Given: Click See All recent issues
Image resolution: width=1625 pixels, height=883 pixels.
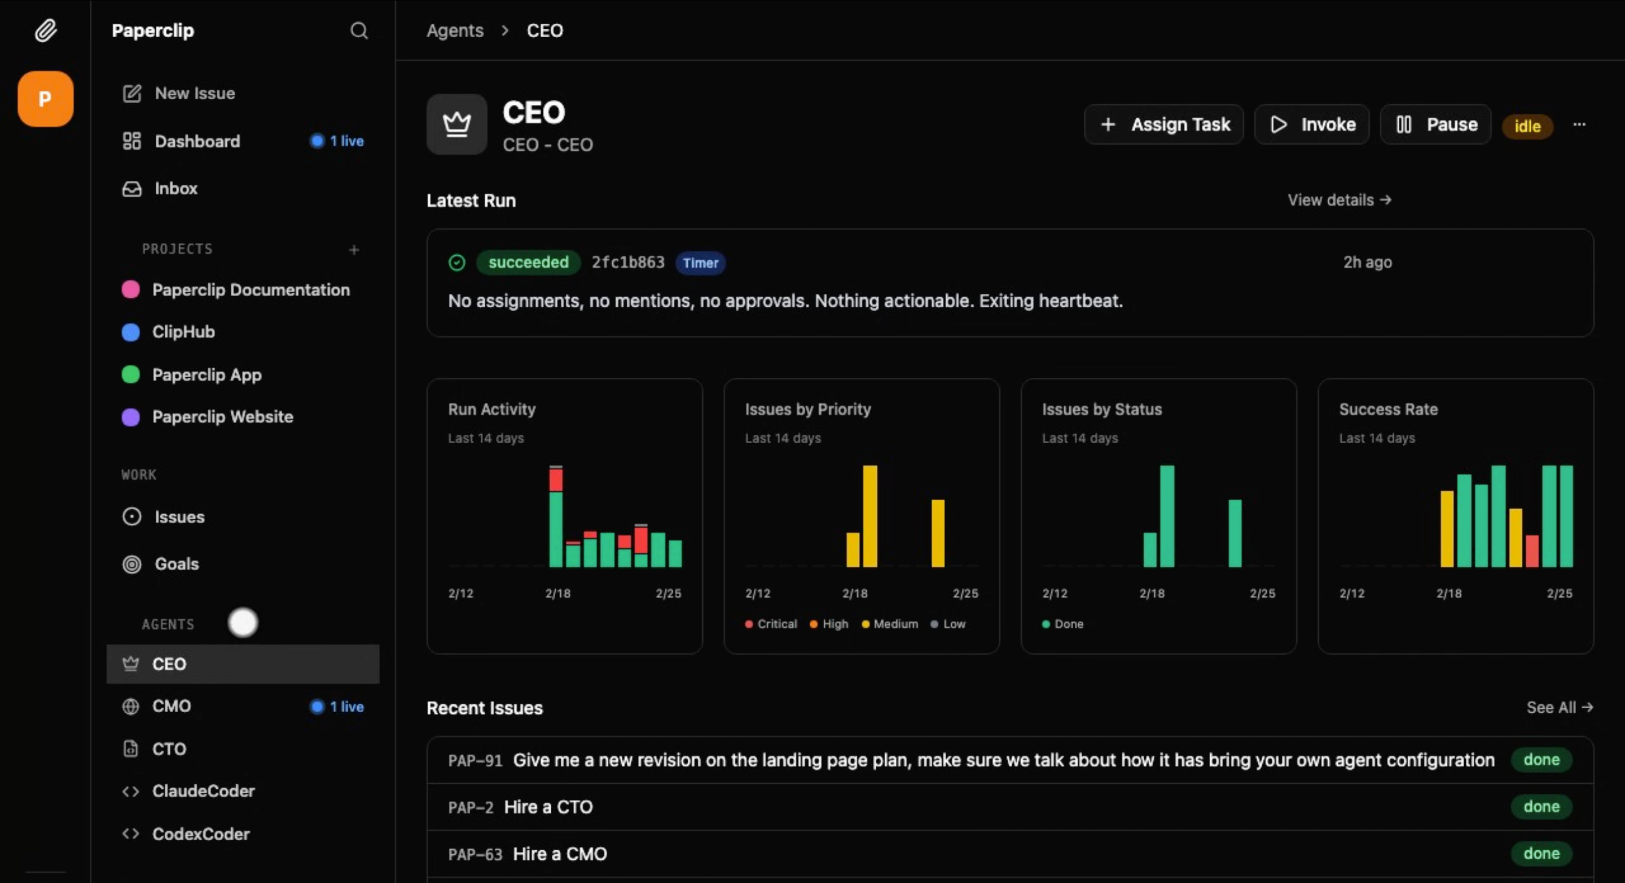Looking at the screenshot, I should pos(1559,707).
